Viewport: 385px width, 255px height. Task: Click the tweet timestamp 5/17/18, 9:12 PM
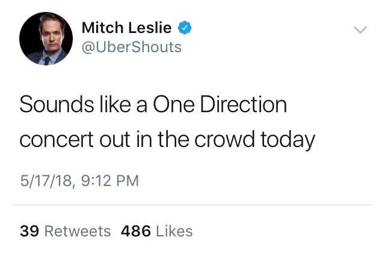(79, 180)
